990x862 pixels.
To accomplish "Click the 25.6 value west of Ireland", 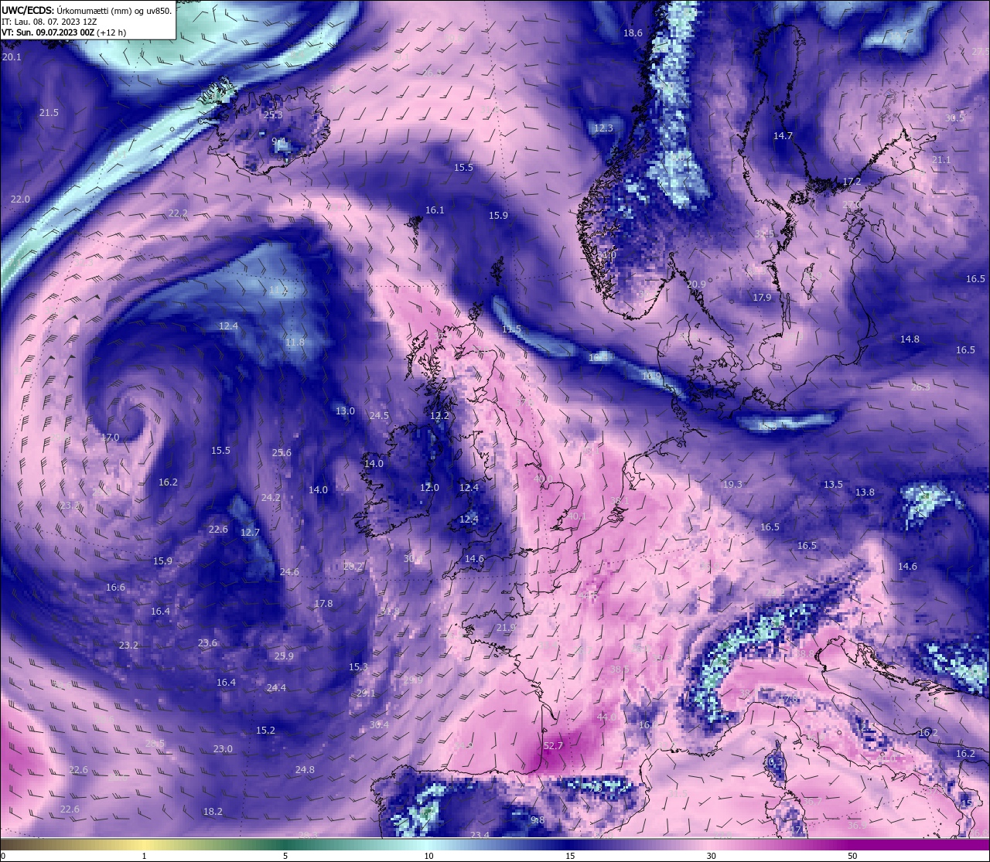I will pos(282,453).
